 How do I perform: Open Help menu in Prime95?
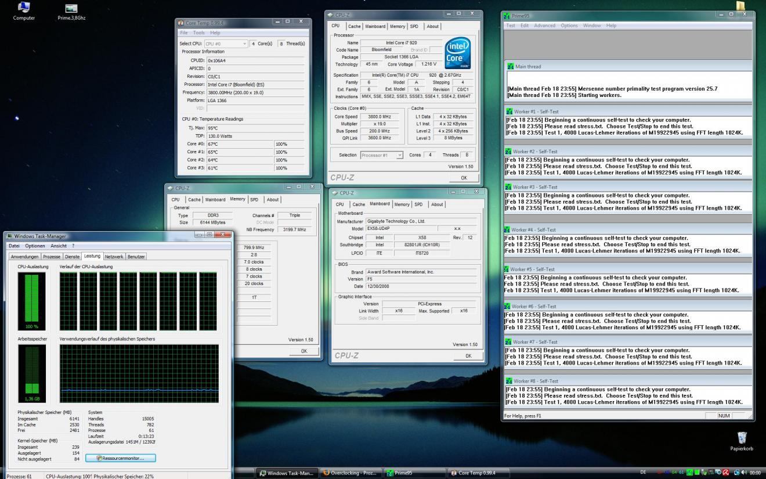click(611, 26)
